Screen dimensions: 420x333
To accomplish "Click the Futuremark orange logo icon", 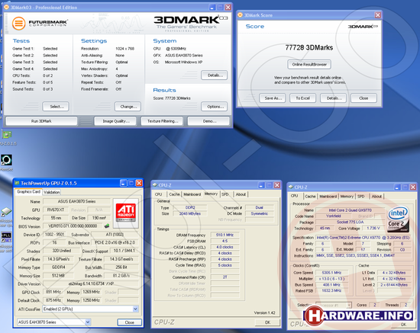I will pyautogui.click(x=18, y=24).
